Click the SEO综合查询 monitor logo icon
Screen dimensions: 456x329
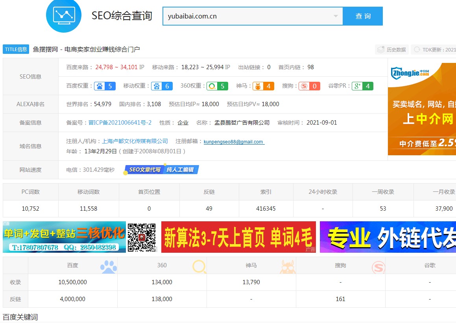point(64,15)
